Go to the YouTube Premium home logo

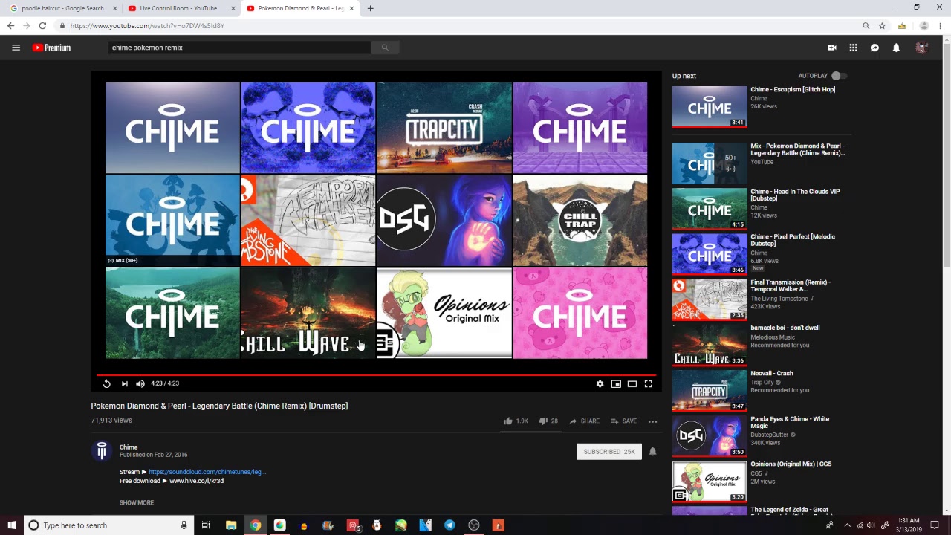pyautogui.click(x=51, y=48)
